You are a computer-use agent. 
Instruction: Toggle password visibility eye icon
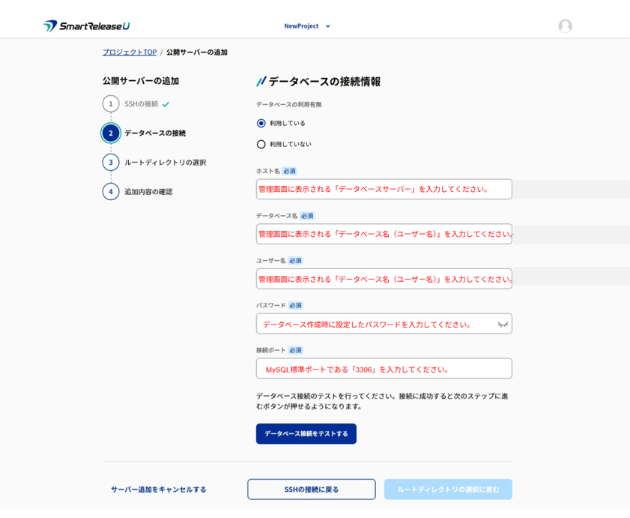[503, 325]
